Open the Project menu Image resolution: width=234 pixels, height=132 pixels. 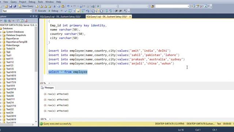23,2
